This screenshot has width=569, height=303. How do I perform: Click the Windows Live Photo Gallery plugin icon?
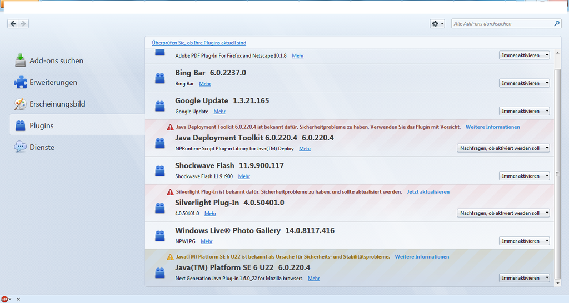(160, 236)
